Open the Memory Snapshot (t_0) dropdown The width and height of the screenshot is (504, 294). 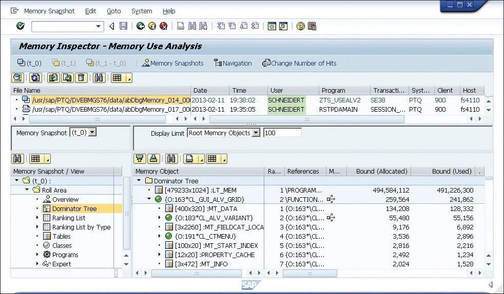(92, 133)
